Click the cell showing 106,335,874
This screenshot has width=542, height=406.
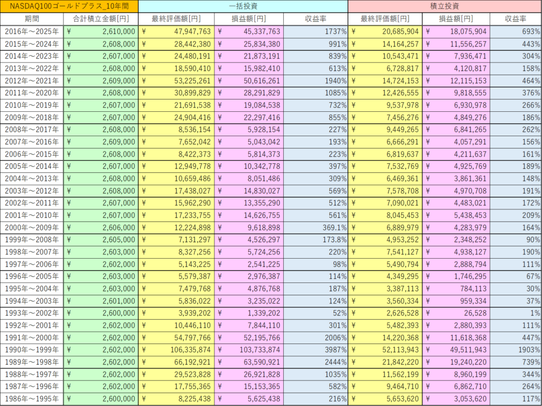tap(176, 350)
